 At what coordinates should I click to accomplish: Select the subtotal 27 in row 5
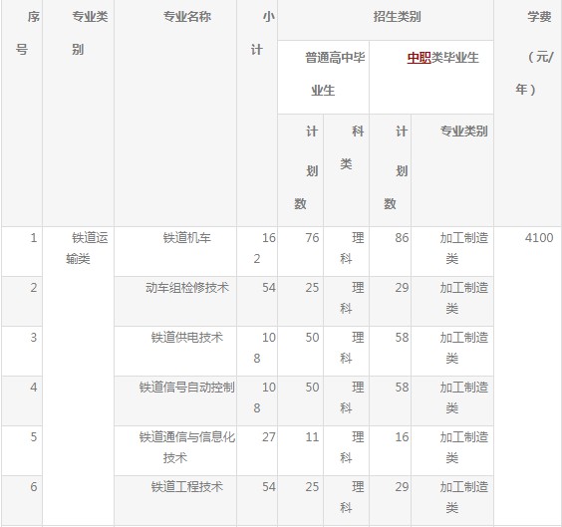click(x=257, y=450)
